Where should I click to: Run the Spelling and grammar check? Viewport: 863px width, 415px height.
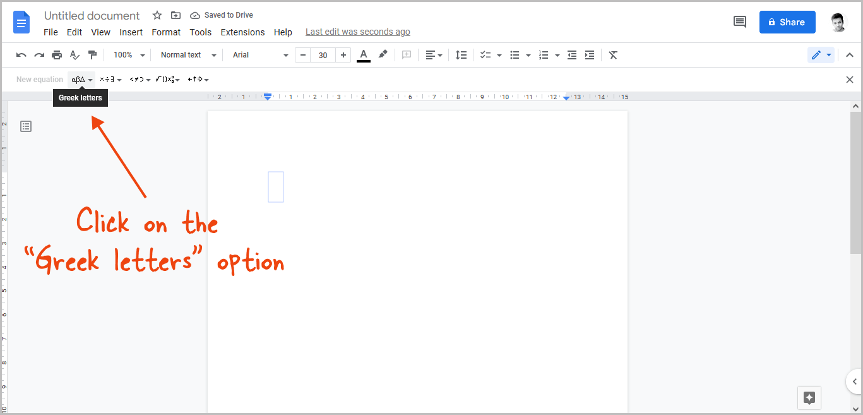point(74,55)
